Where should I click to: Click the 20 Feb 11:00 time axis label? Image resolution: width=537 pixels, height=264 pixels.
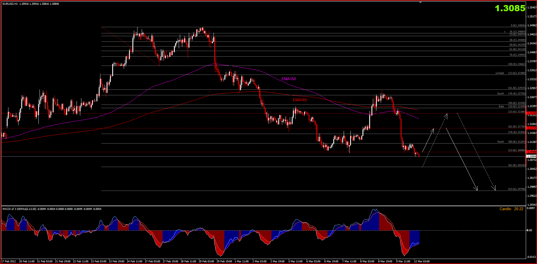[x=27, y=261]
